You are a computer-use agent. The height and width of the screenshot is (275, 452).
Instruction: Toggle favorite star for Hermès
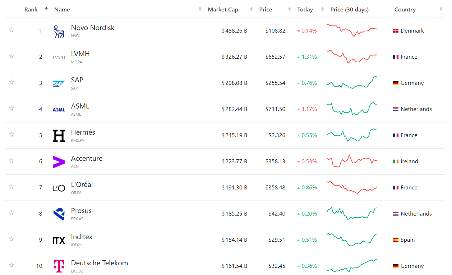click(x=11, y=135)
